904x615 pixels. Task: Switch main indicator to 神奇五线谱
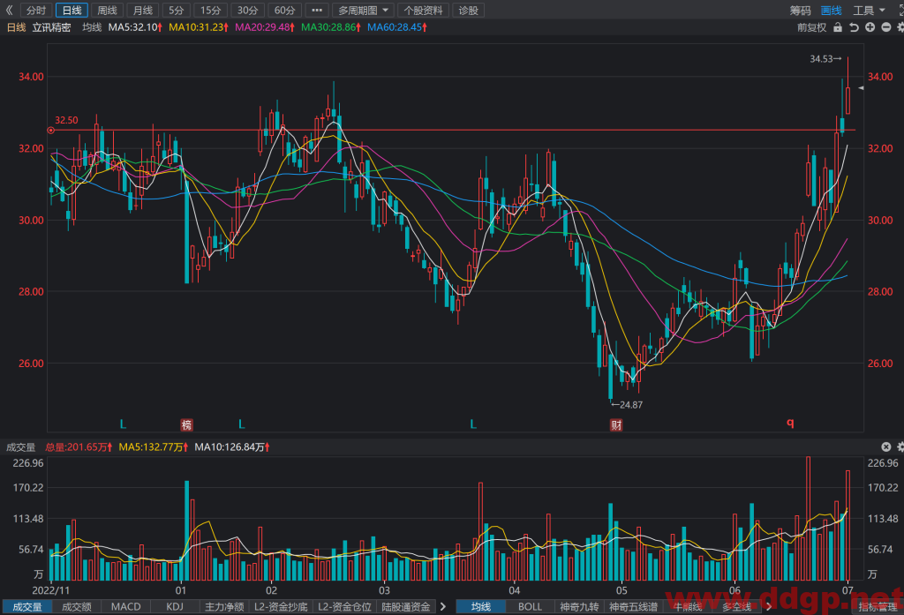634,606
